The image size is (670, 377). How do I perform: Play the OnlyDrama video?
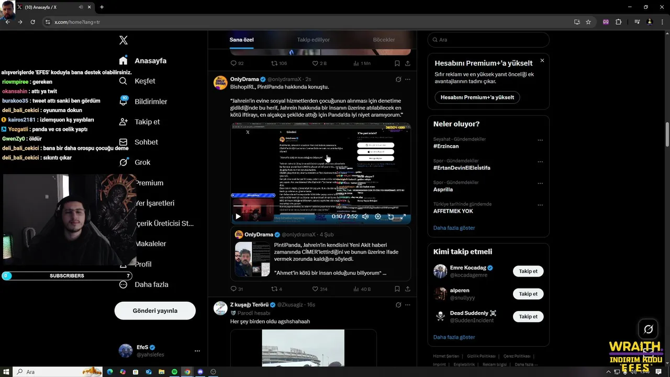[238, 216]
